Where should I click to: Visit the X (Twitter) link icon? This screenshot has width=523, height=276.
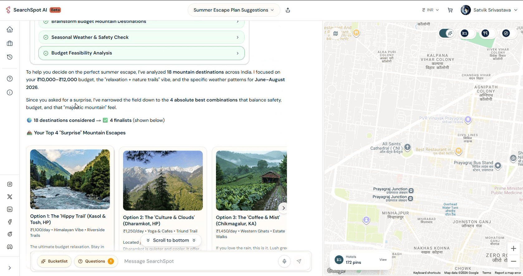point(10,197)
